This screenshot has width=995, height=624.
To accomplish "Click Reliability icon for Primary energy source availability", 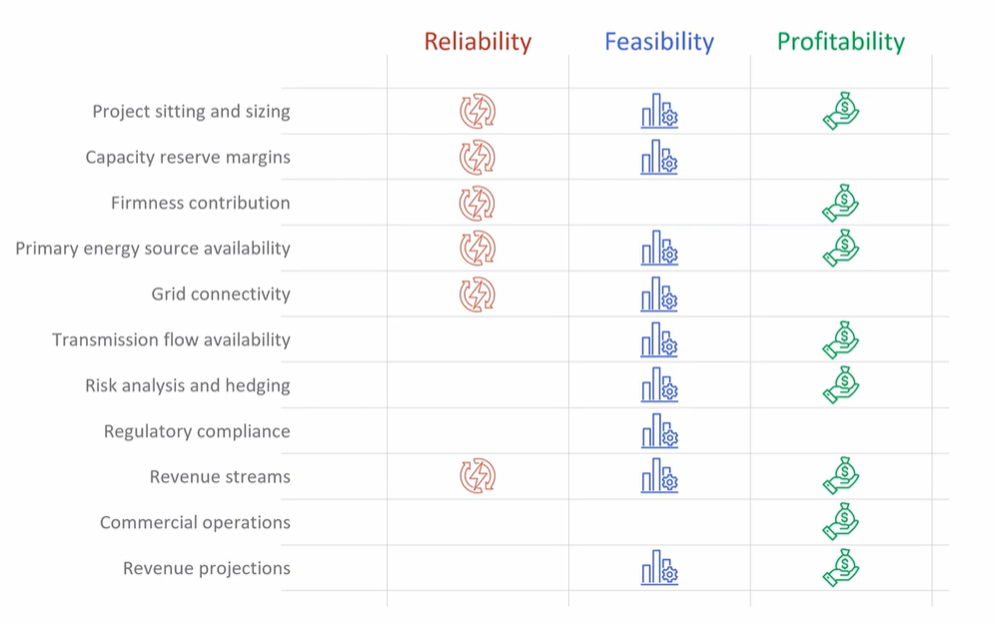I will click(x=478, y=249).
